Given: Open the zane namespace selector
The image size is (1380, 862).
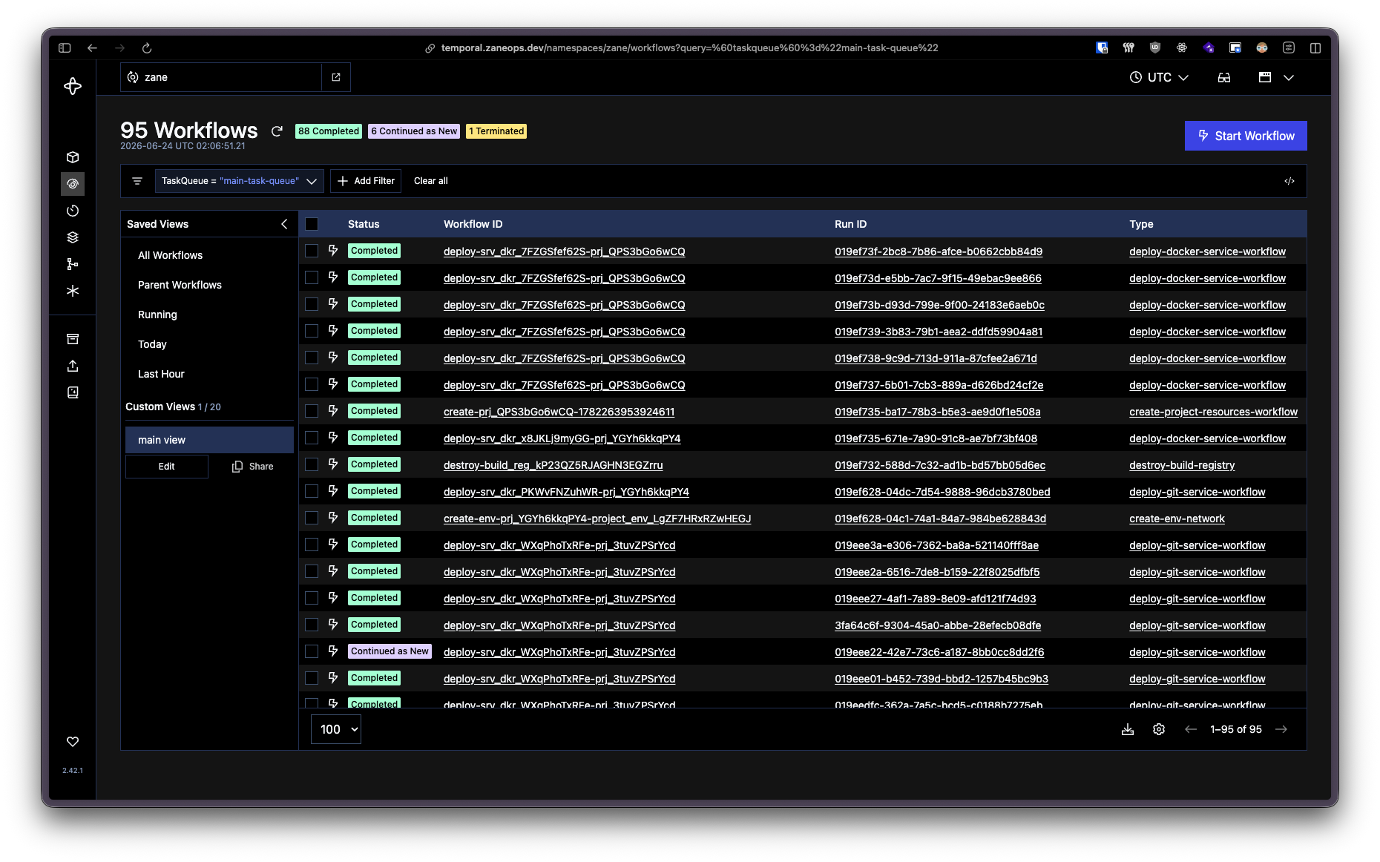Looking at the screenshot, I should (x=221, y=77).
